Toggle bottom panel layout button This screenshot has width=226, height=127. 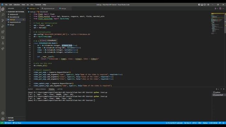click(x=202, y=5)
